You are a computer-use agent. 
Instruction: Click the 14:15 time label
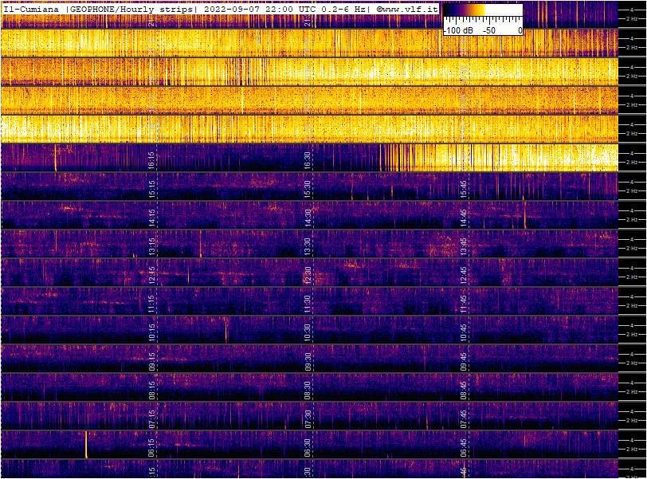pos(151,218)
